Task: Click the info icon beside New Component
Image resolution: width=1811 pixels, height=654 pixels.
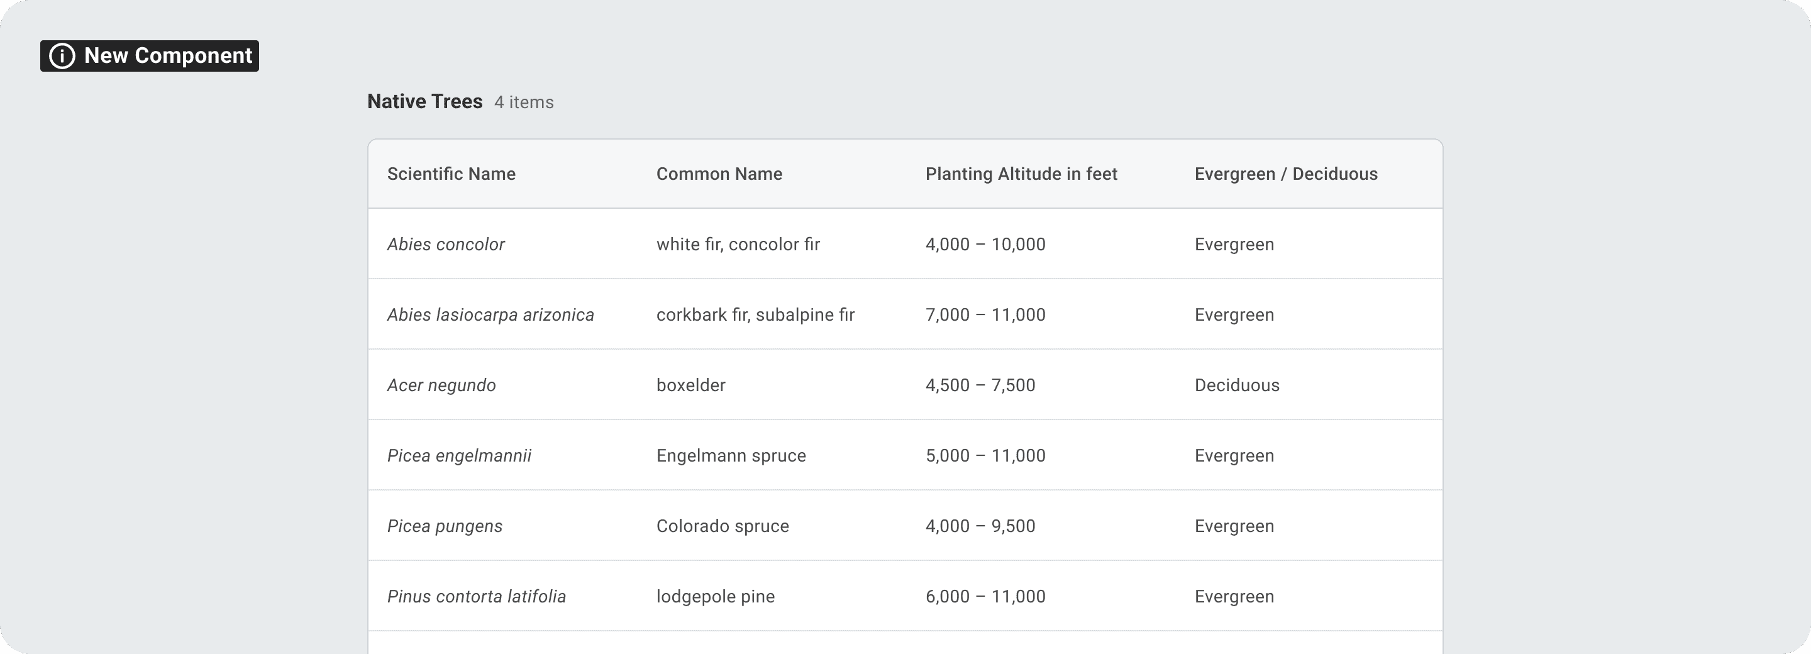Action: (62, 56)
